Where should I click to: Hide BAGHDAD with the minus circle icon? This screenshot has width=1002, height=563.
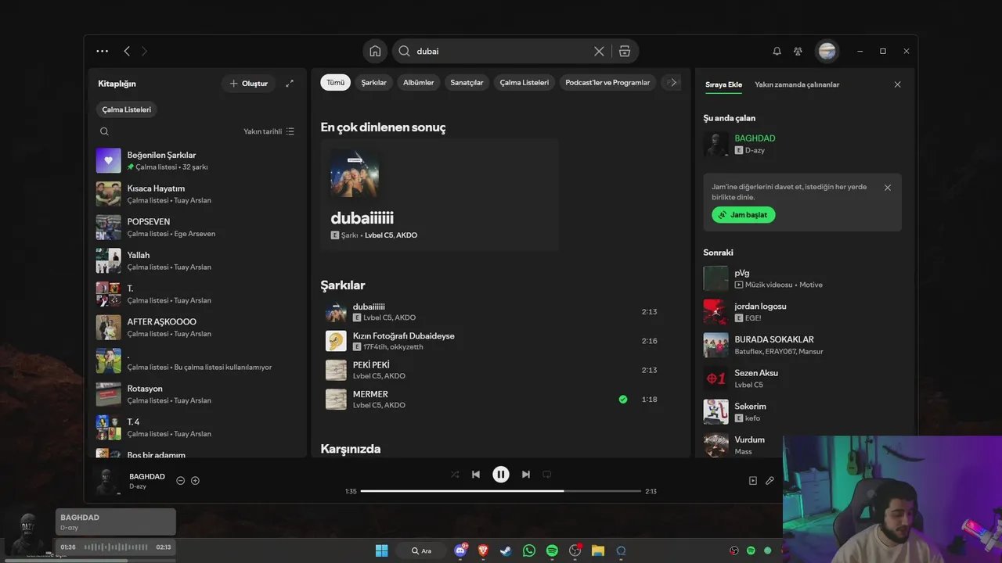click(180, 480)
